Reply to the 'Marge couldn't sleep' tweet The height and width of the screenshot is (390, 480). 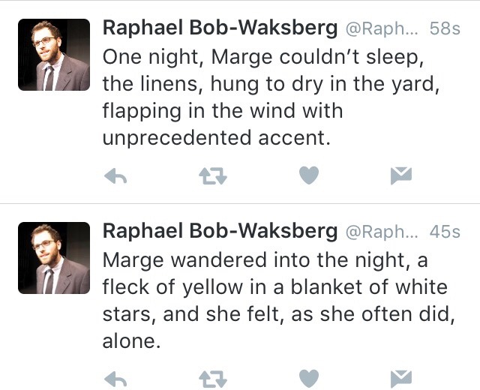[x=114, y=175]
